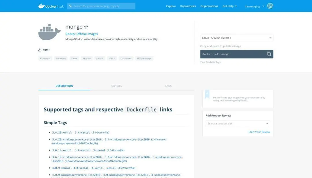Open 4.0.9-windowsservercore-ltsc2016 tag link

click(x=76, y=175)
